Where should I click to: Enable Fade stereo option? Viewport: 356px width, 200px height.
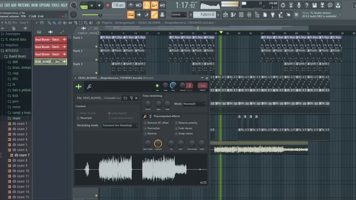pyautogui.click(x=184, y=128)
